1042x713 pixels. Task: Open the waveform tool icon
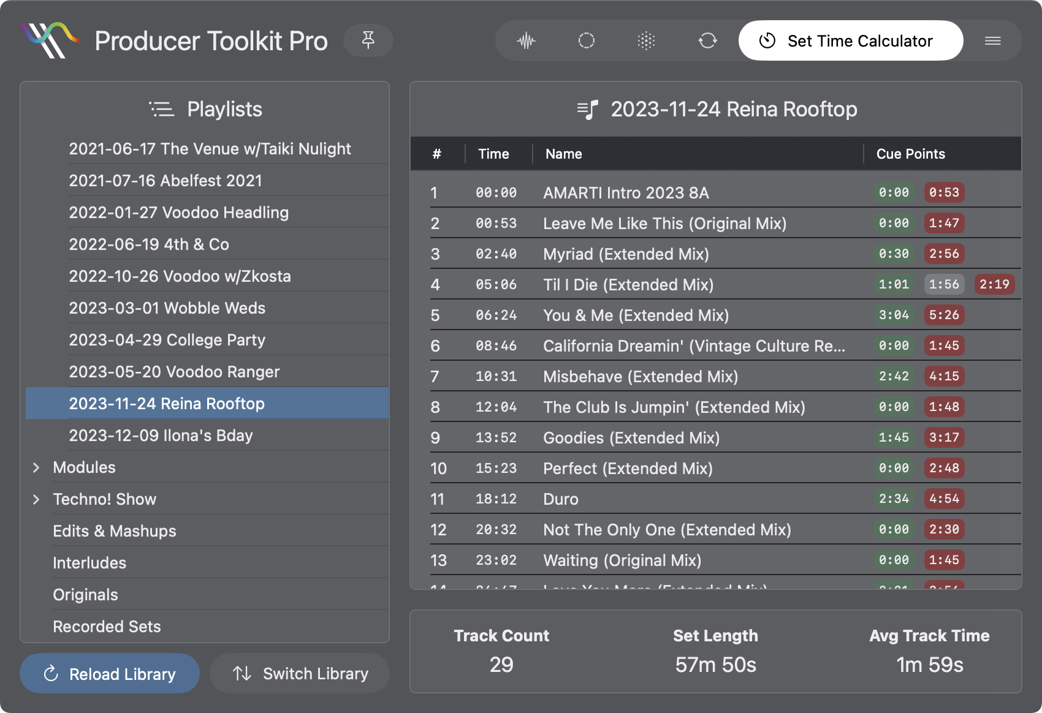(526, 41)
